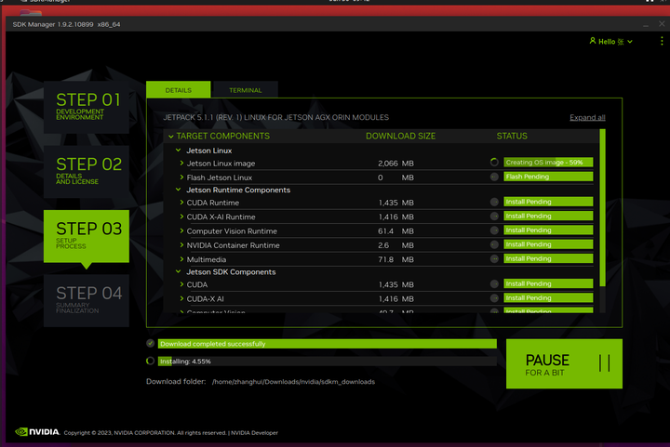Click the components list vertical scrollbar

click(602, 208)
